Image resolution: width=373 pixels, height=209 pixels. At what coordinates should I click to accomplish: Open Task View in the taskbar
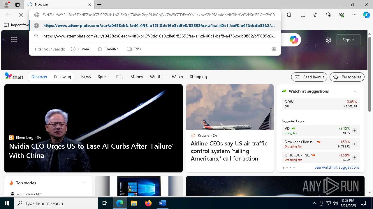pyautogui.click(x=105, y=203)
